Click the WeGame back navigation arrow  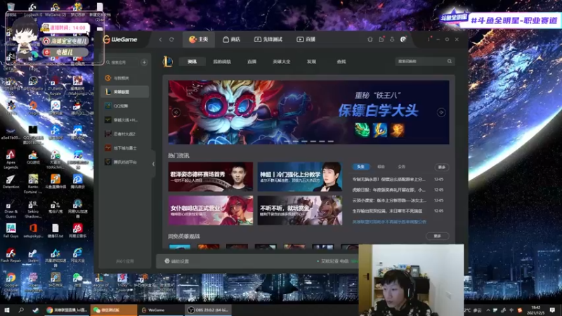[160, 39]
